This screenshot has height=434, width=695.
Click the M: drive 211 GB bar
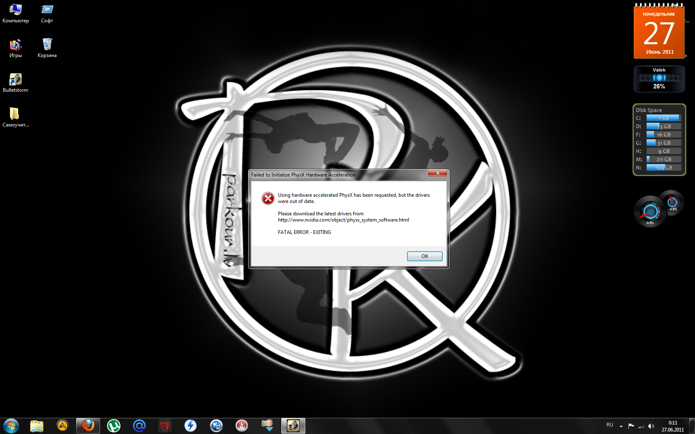point(664,160)
